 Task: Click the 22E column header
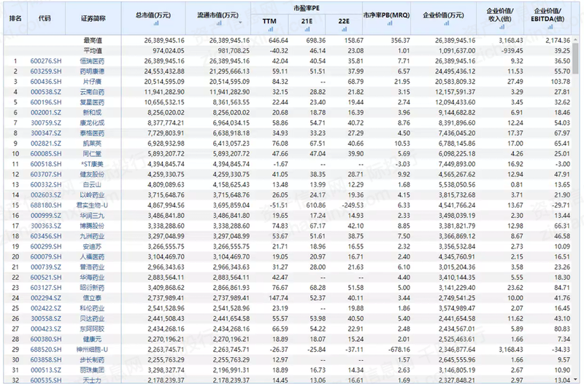coord(344,25)
